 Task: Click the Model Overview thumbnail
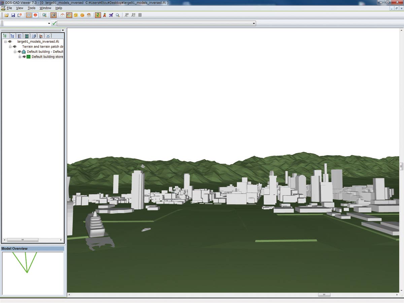(33, 273)
